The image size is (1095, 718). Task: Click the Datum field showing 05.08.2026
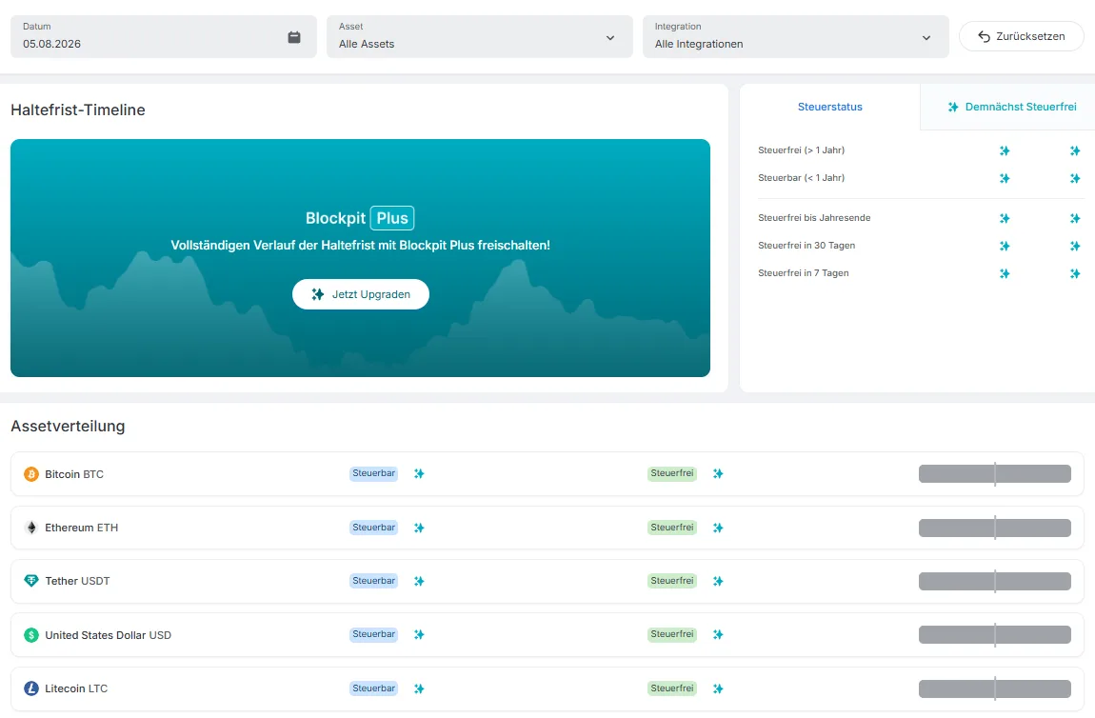pos(164,36)
